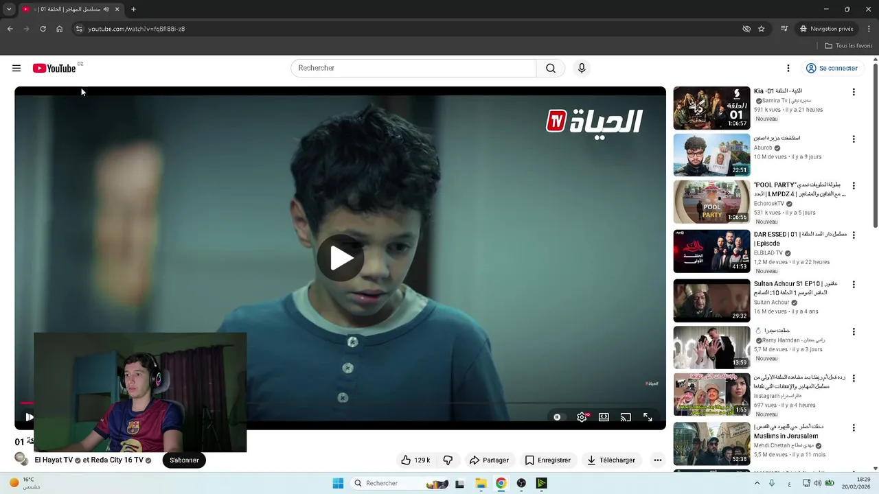Click the page vertical scrollbar
The image size is (879, 494).
pos(875,144)
